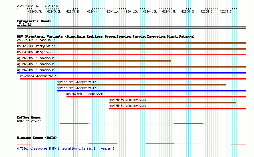
Task: Open the WNT3 wingless-type MMTV integration link
Action: pyautogui.click(x=66, y=148)
